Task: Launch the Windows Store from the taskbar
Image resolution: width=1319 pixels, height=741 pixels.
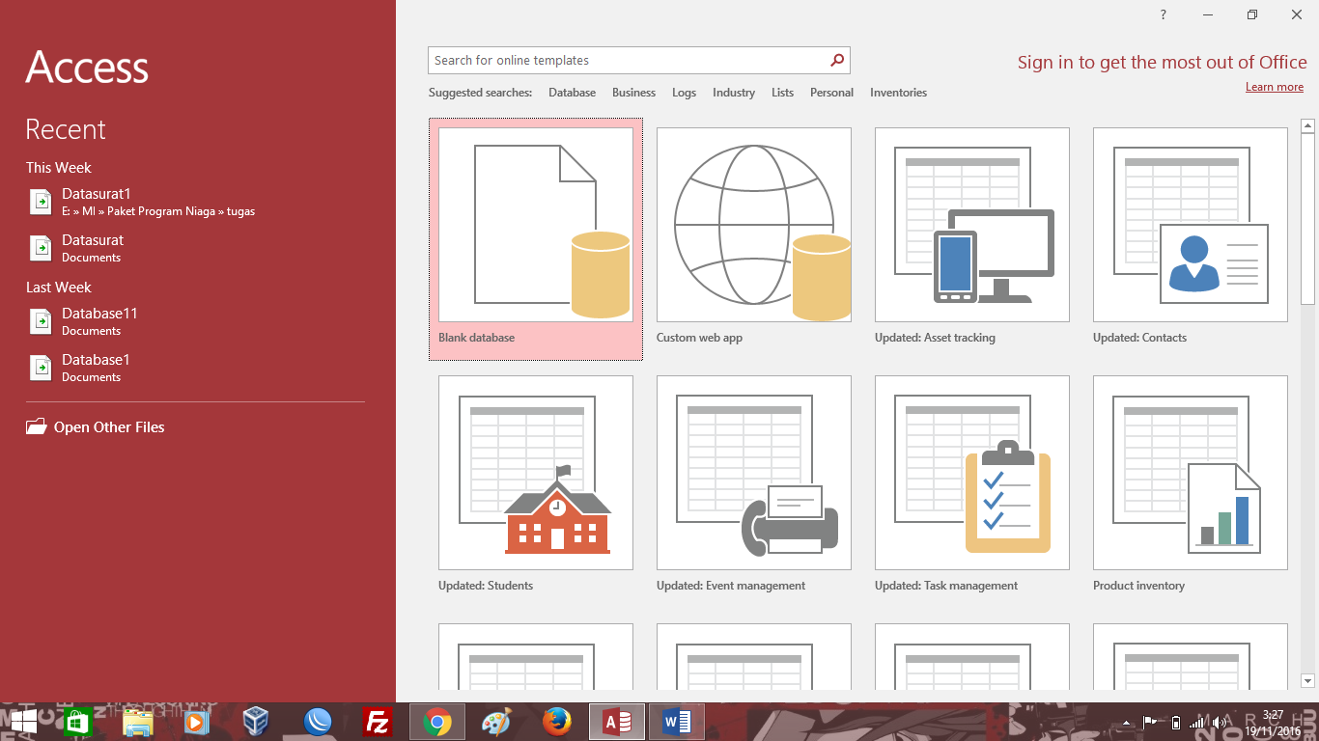Action: click(77, 722)
